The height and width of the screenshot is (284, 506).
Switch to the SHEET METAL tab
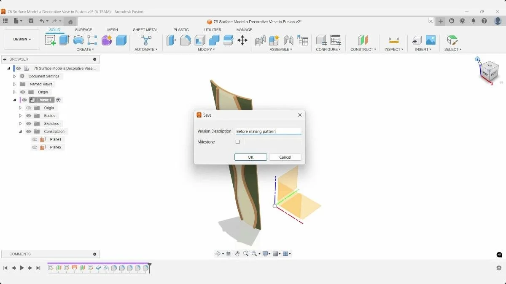point(145,30)
